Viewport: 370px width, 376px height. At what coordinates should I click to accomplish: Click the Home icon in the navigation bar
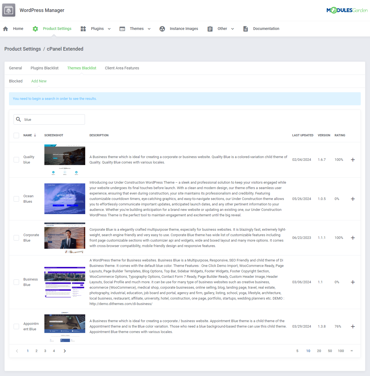[5, 29]
